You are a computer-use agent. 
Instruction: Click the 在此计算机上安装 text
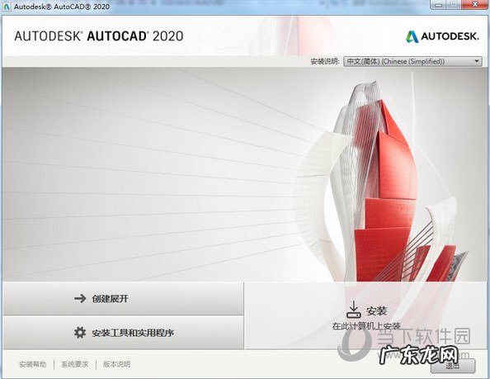[x=366, y=326]
